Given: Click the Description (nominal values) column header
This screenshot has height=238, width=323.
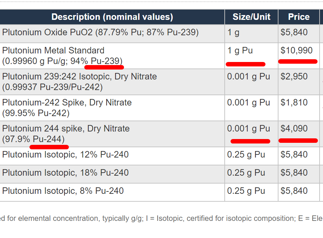Looking at the screenshot, I should click(112, 17).
